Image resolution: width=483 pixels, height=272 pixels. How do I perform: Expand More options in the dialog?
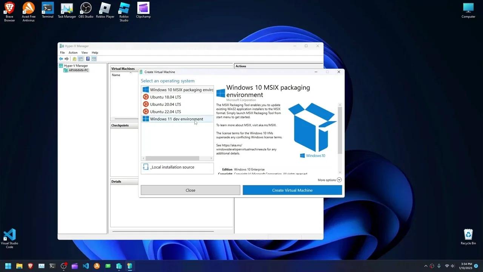click(x=329, y=180)
